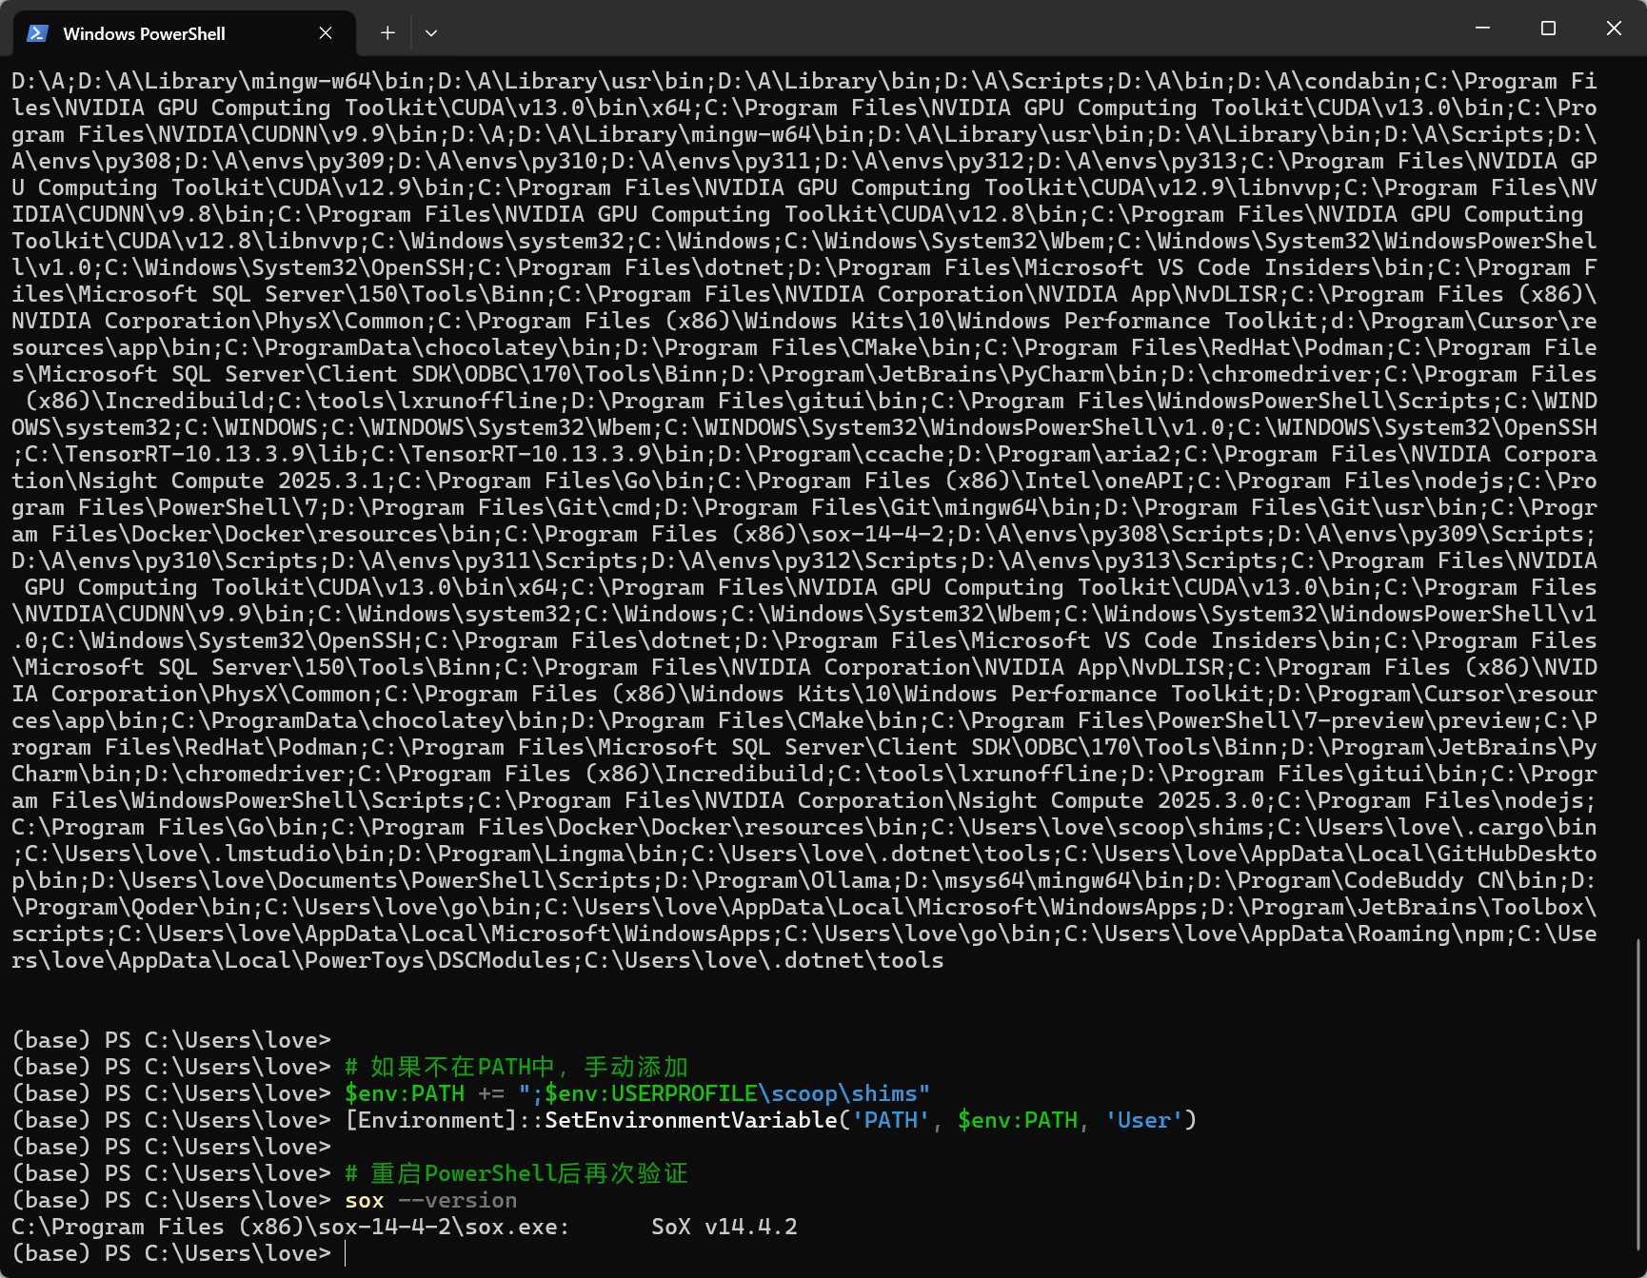
Task: Select the Windows PowerShell tab
Action: [x=185, y=33]
